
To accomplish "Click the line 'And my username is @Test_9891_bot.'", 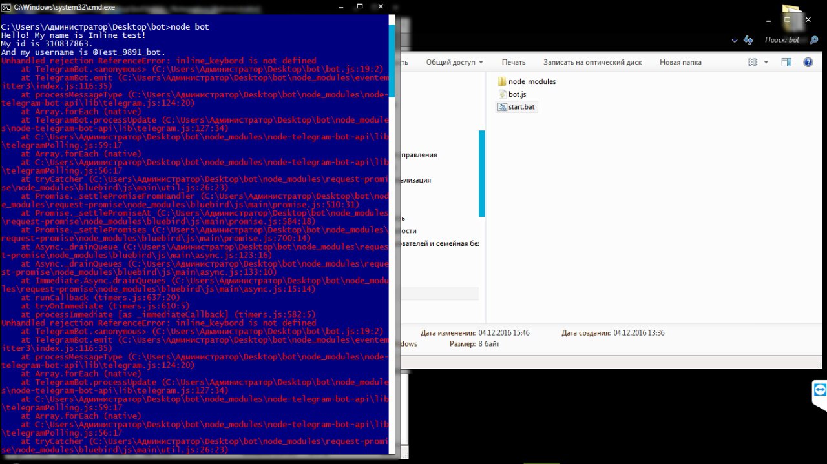I will (x=83, y=52).
